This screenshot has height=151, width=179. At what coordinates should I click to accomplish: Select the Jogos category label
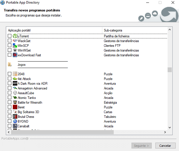coord(21,65)
